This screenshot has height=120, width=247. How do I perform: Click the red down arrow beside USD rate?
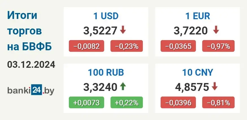coord(123,30)
